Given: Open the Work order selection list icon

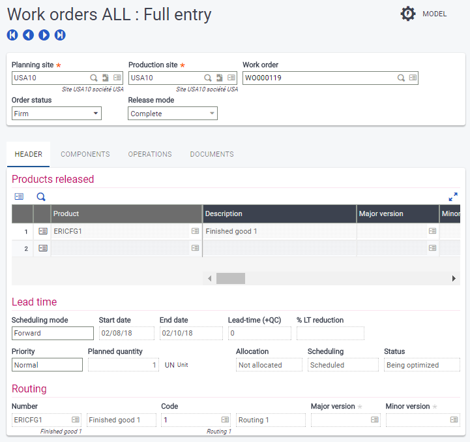Looking at the screenshot, I should pyautogui.click(x=413, y=78).
